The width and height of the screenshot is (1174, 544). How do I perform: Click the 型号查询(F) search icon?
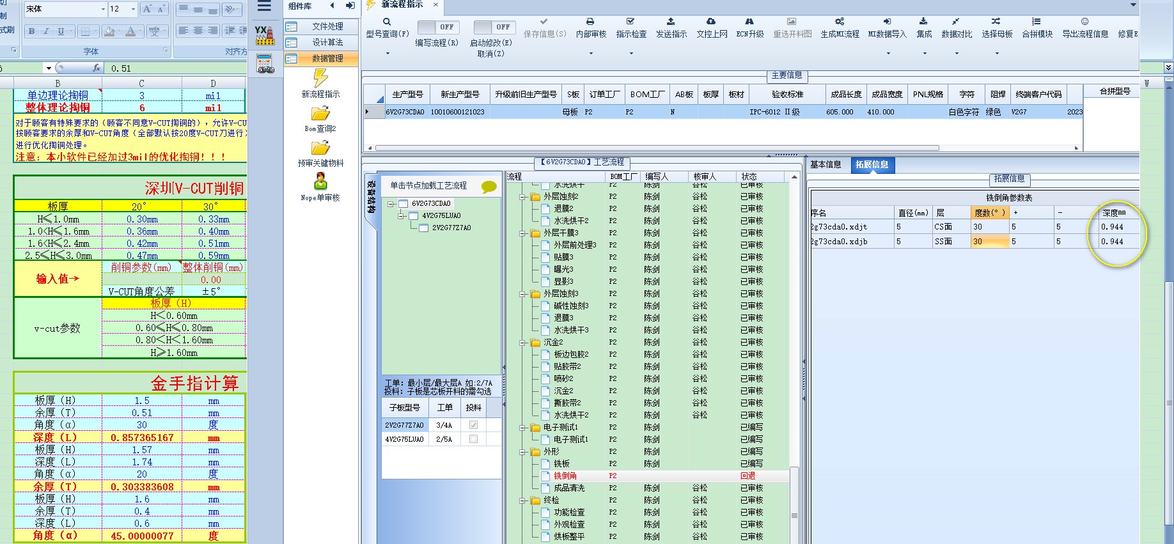387,22
